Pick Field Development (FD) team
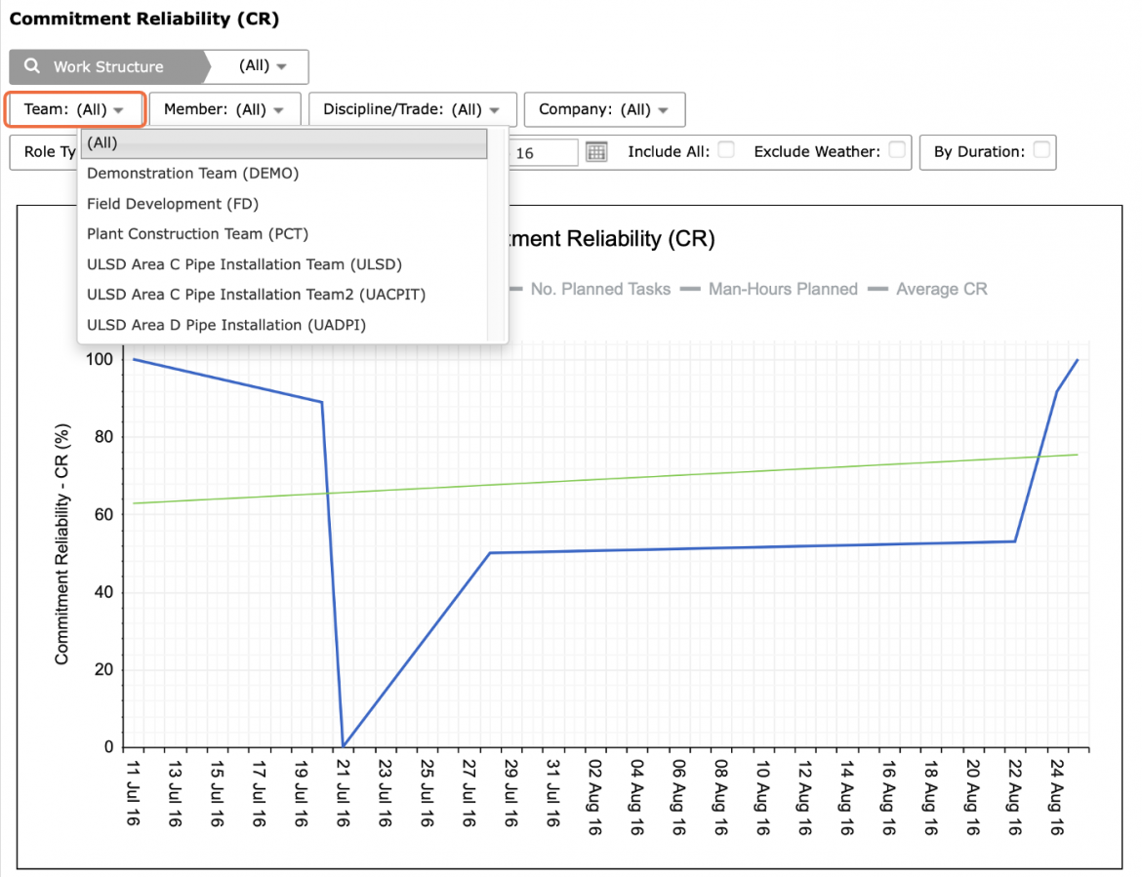The image size is (1142, 877). (173, 204)
